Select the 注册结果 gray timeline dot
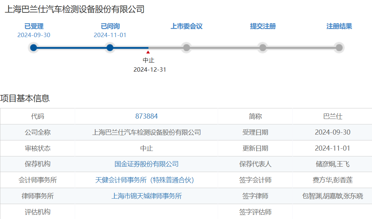372x219 pixels. coord(339,48)
